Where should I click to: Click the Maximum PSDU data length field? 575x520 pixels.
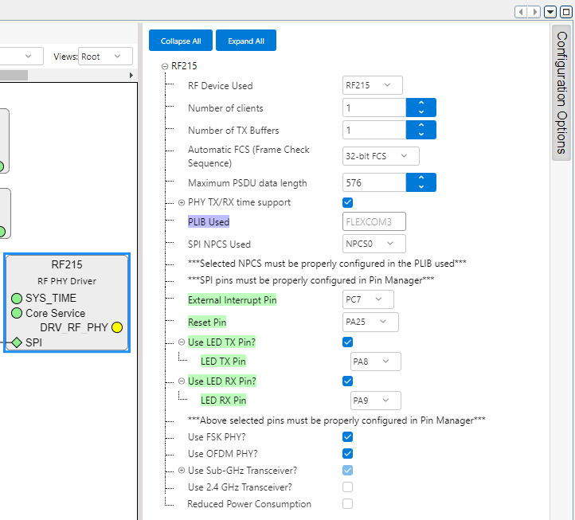coord(374,182)
